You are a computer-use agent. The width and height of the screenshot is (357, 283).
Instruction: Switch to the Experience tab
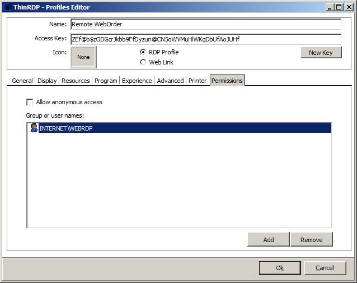click(137, 81)
